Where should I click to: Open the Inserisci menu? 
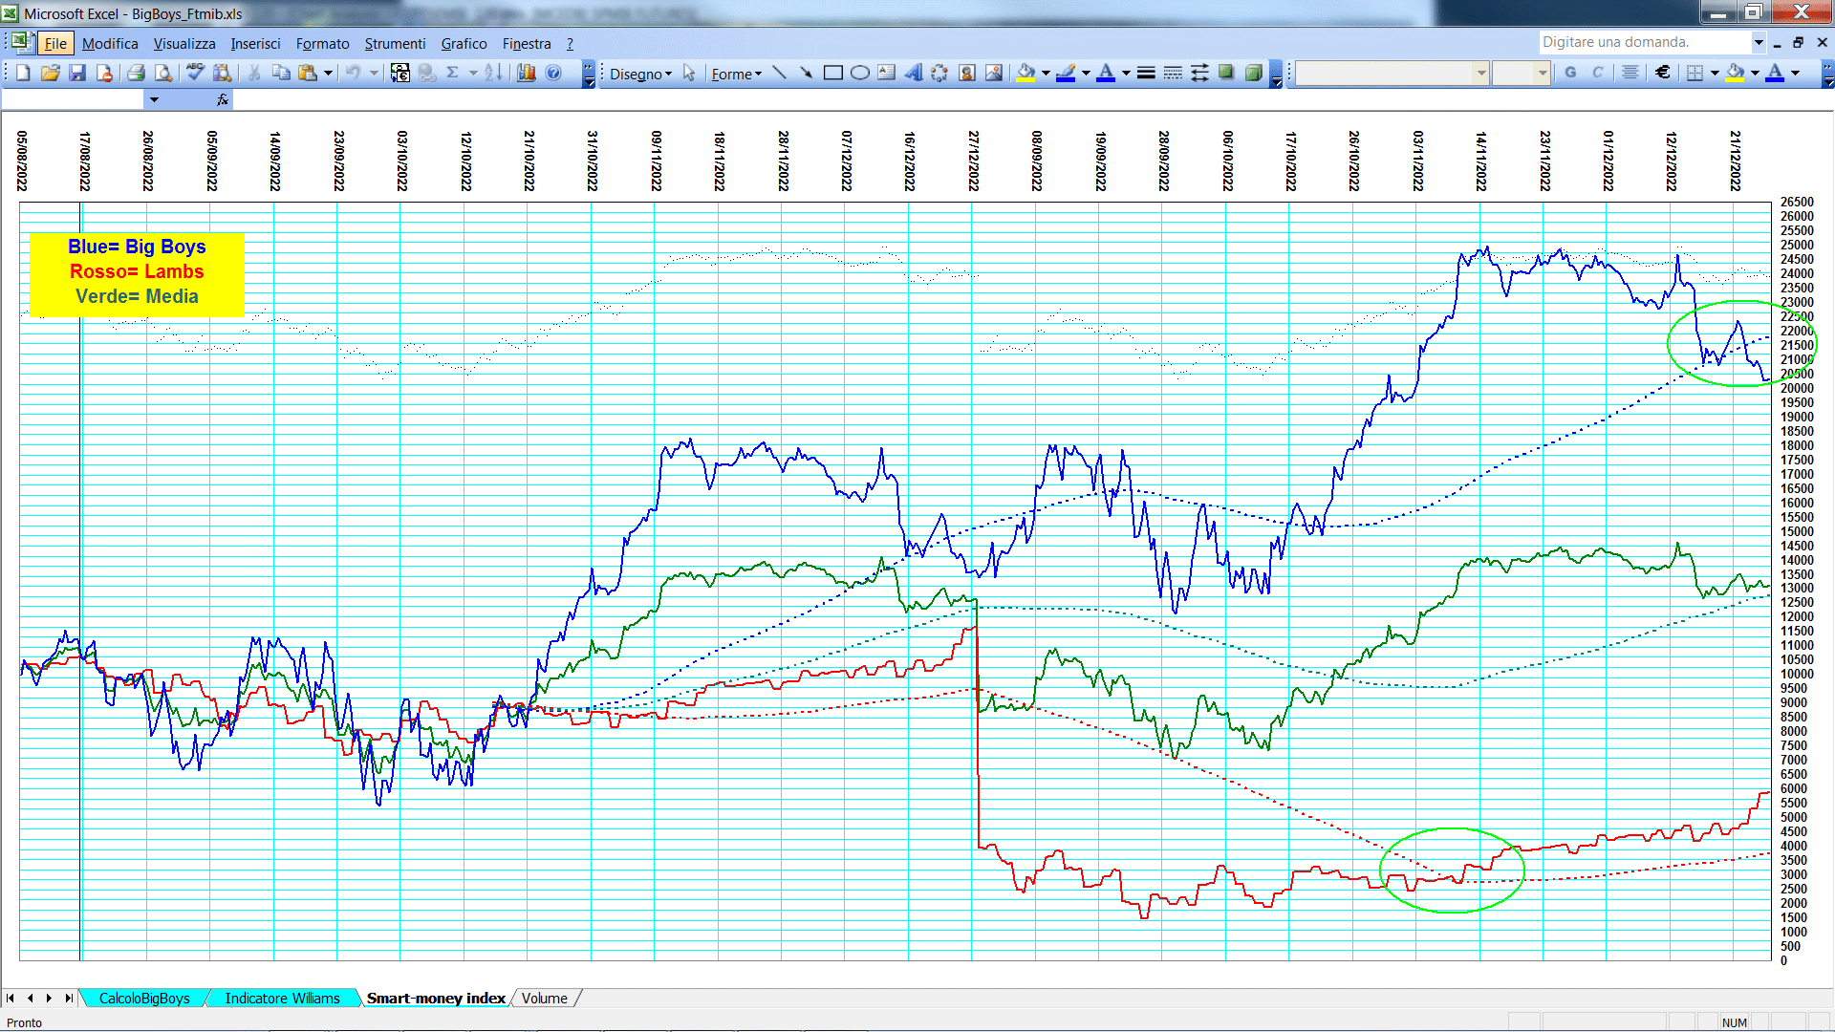point(255,43)
